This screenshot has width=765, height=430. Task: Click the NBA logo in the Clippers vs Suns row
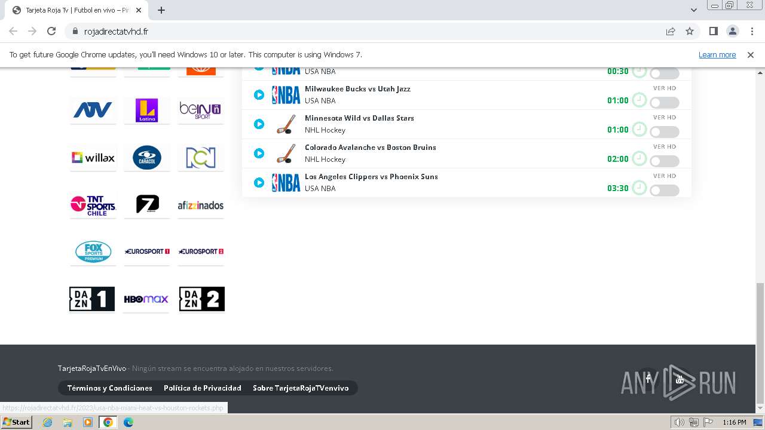286,183
